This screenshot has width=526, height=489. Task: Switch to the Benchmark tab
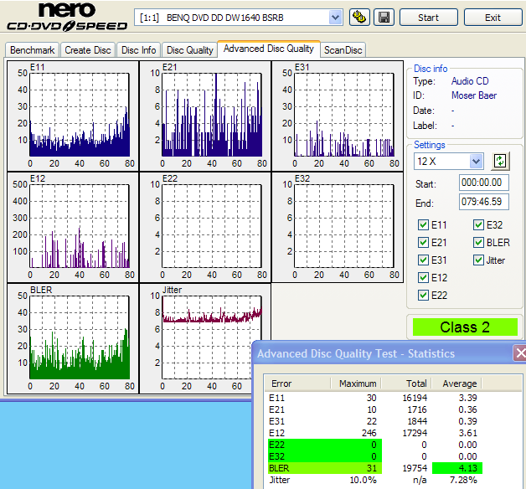tap(32, 50)
